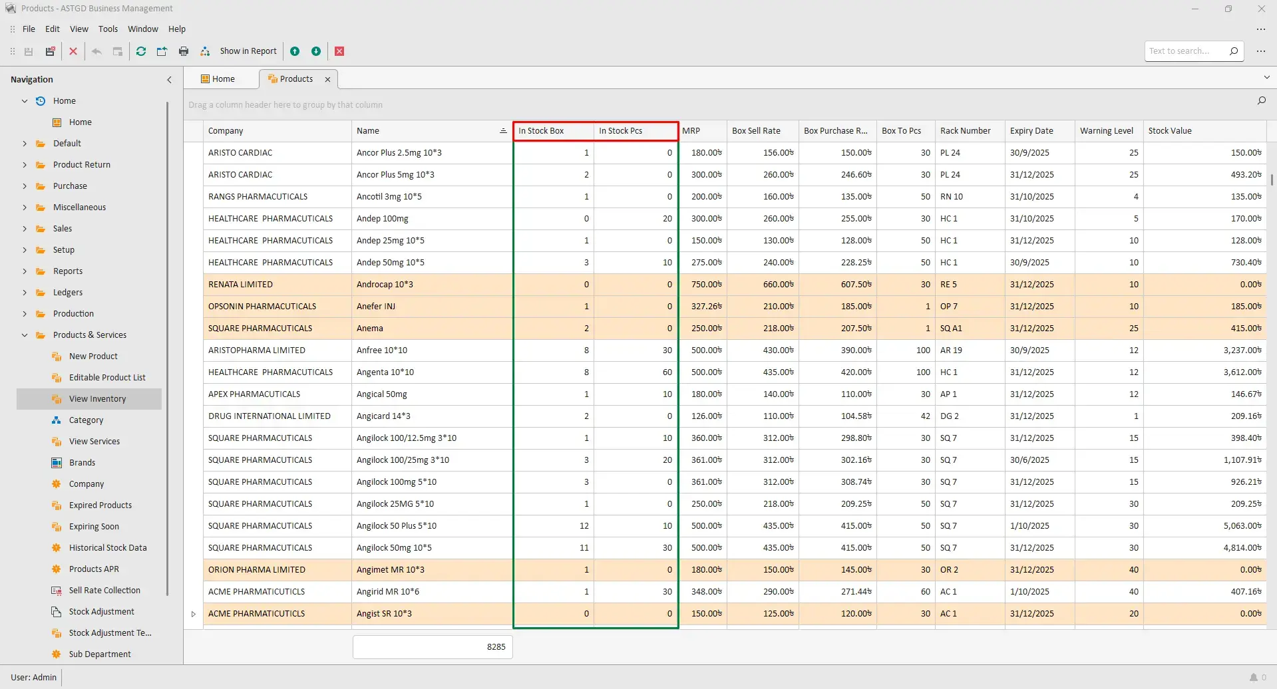Image resolution: width=1277 pixels, height=689 pixels.
Task: Open Products APR in navigation
Action: click(94, 569)
